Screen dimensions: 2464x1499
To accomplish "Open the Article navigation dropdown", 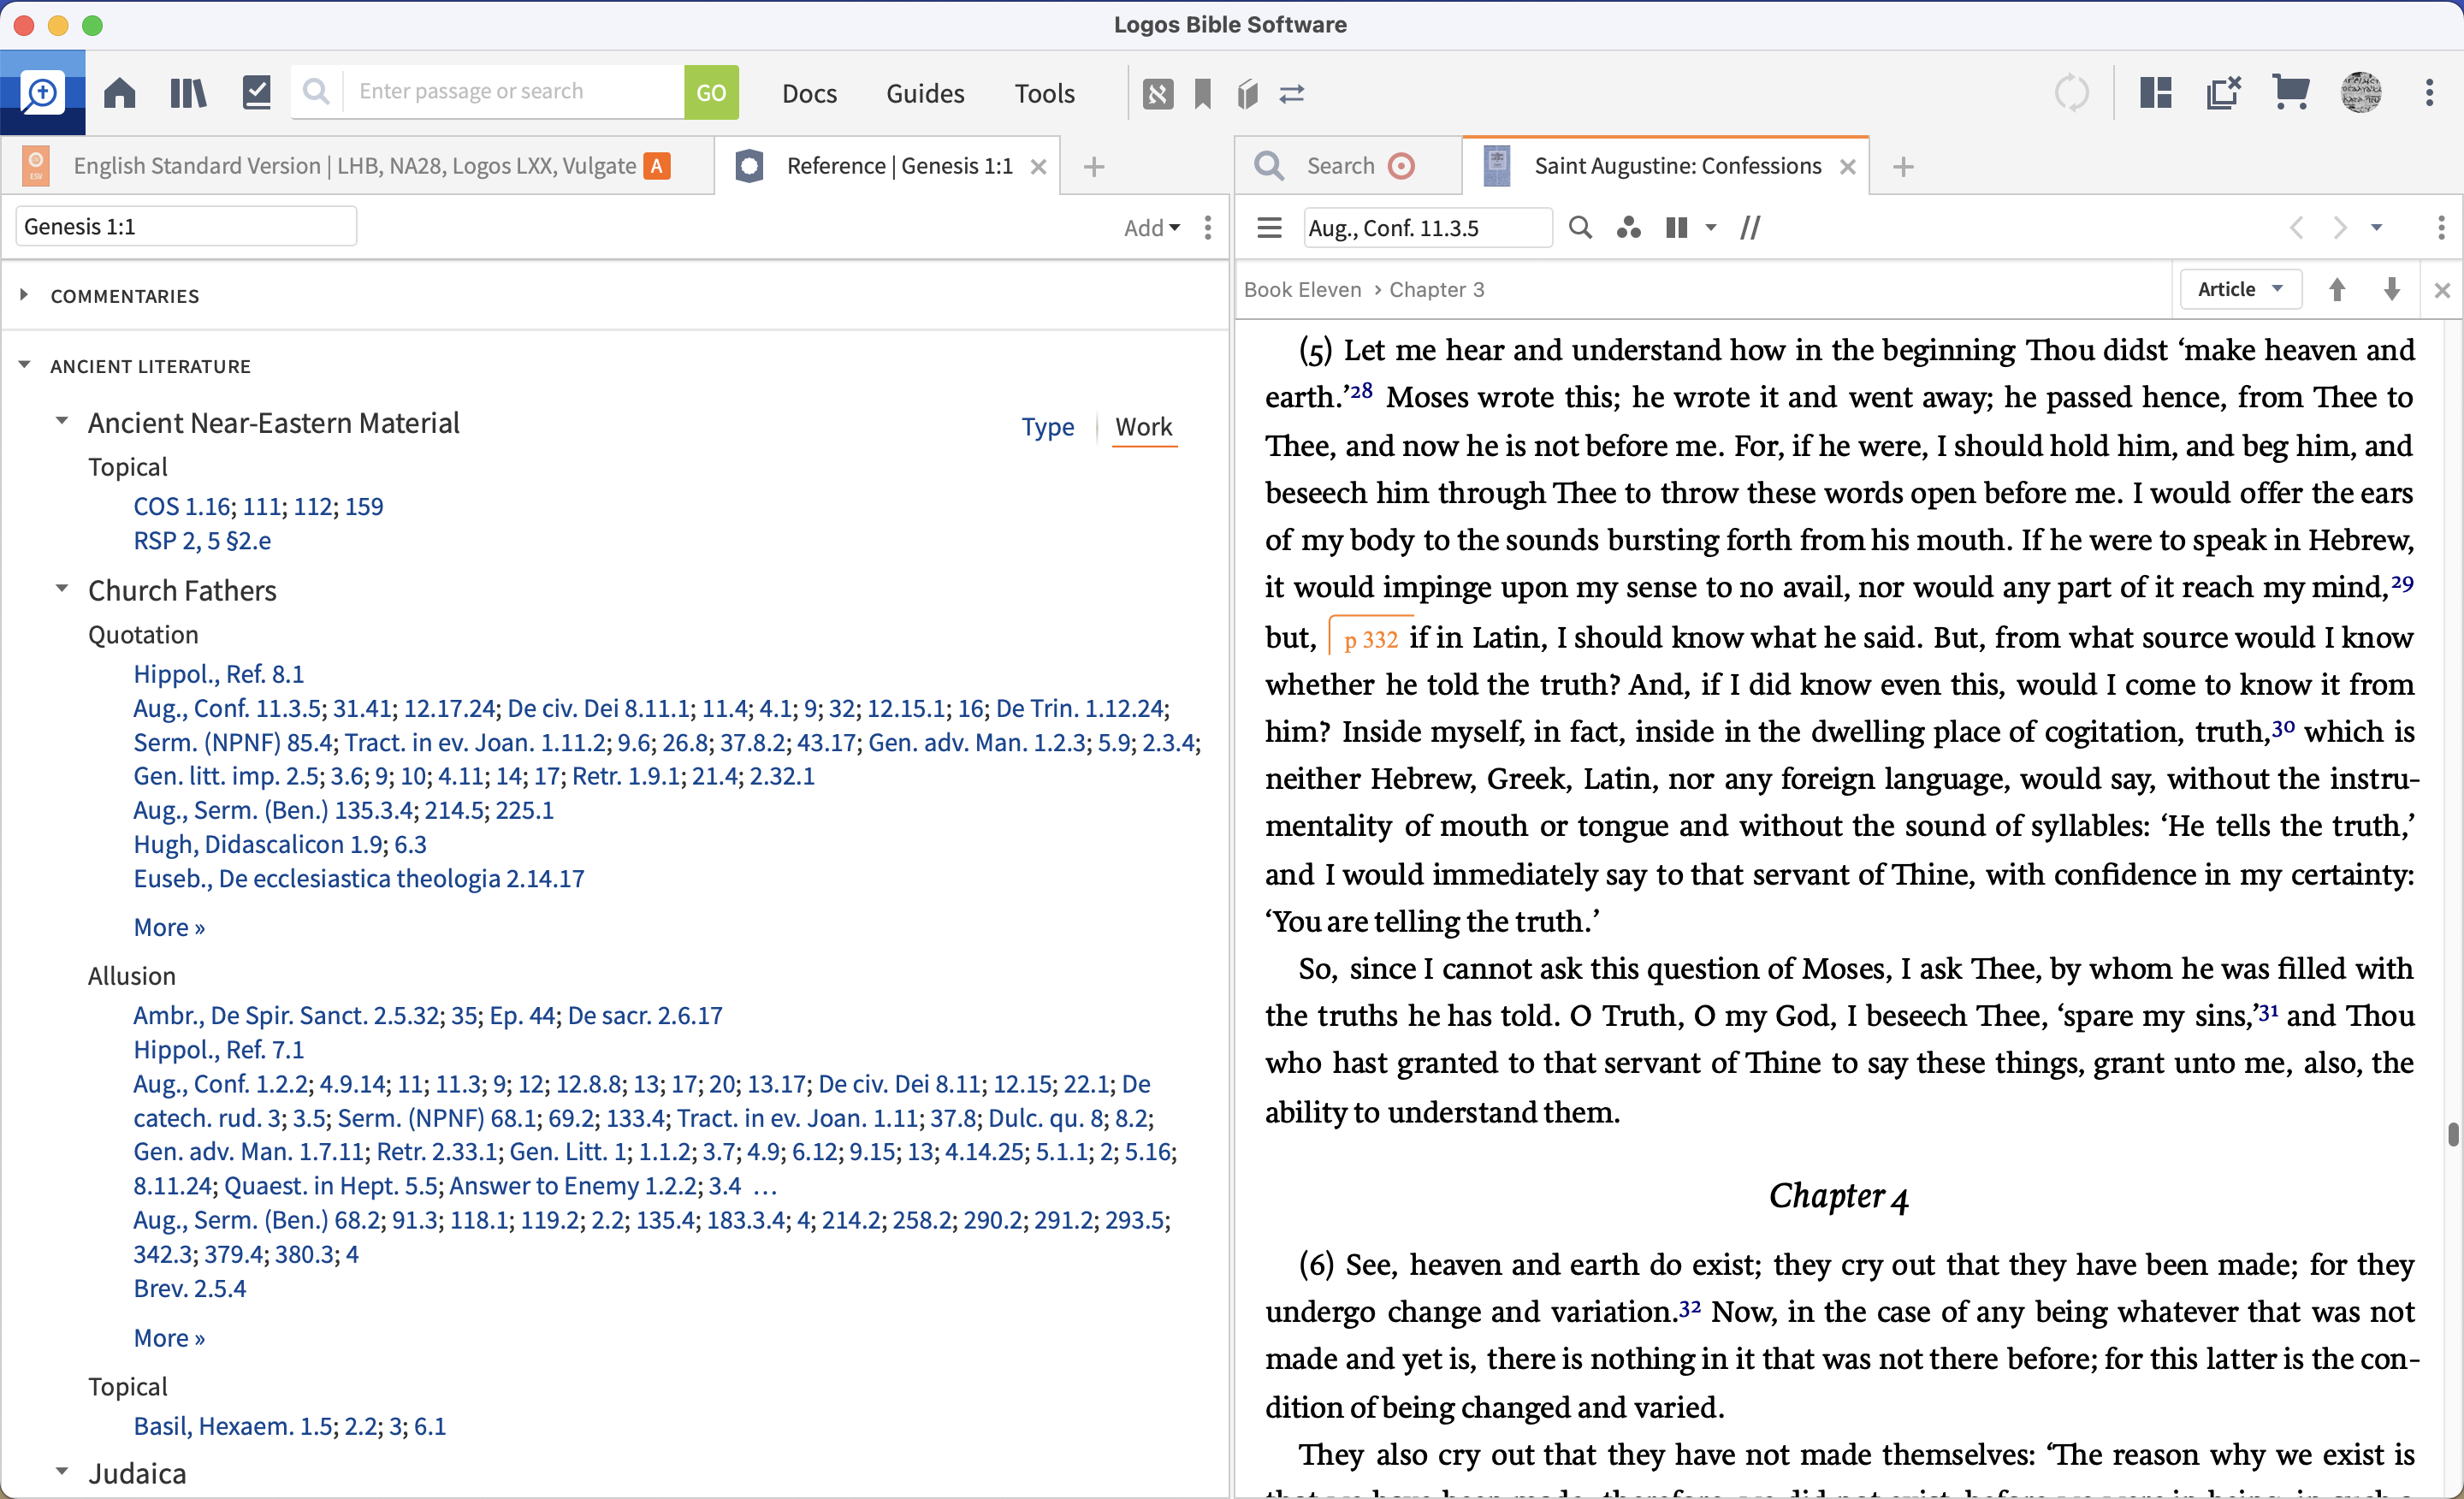I will click(x=2240, y=290).
